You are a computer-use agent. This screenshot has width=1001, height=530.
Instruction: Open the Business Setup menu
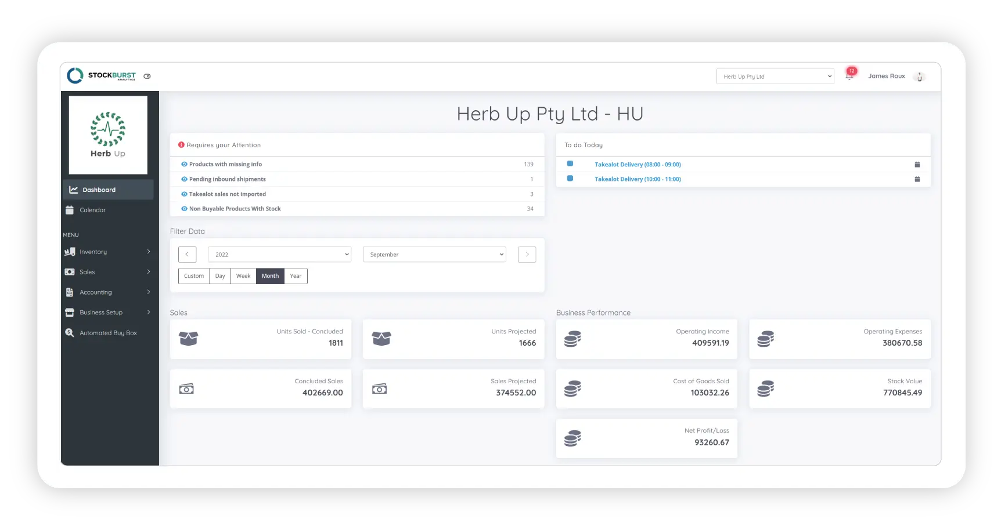click(x=108, y=313)
